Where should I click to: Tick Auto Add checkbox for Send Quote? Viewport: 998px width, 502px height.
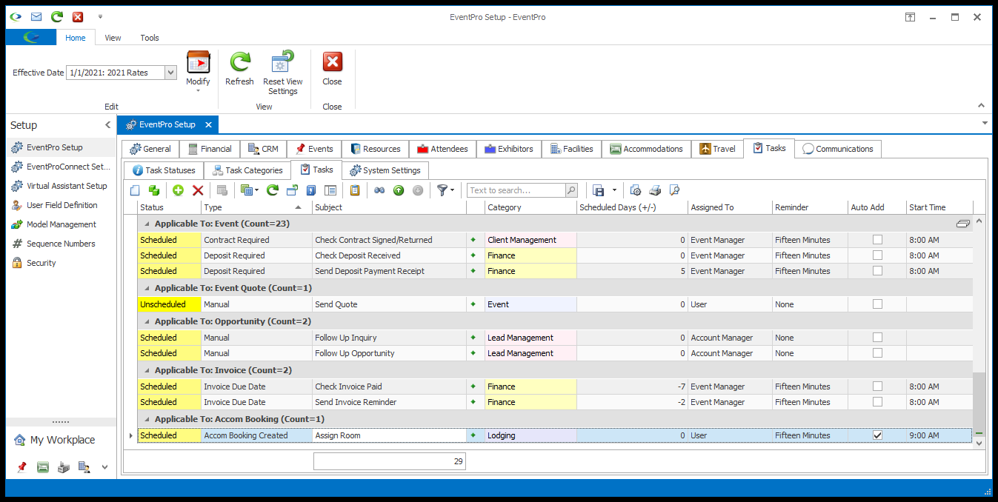tap(877, 304)
